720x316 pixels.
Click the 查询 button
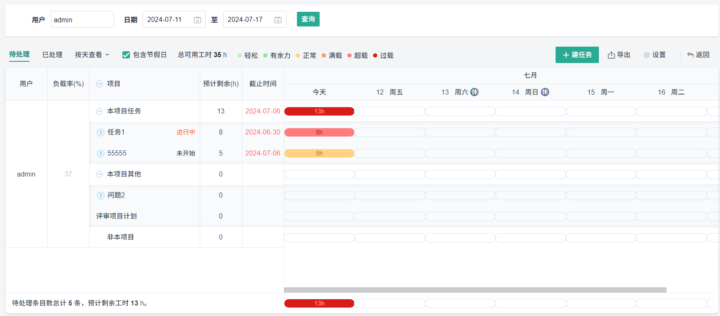coord(308,19)
